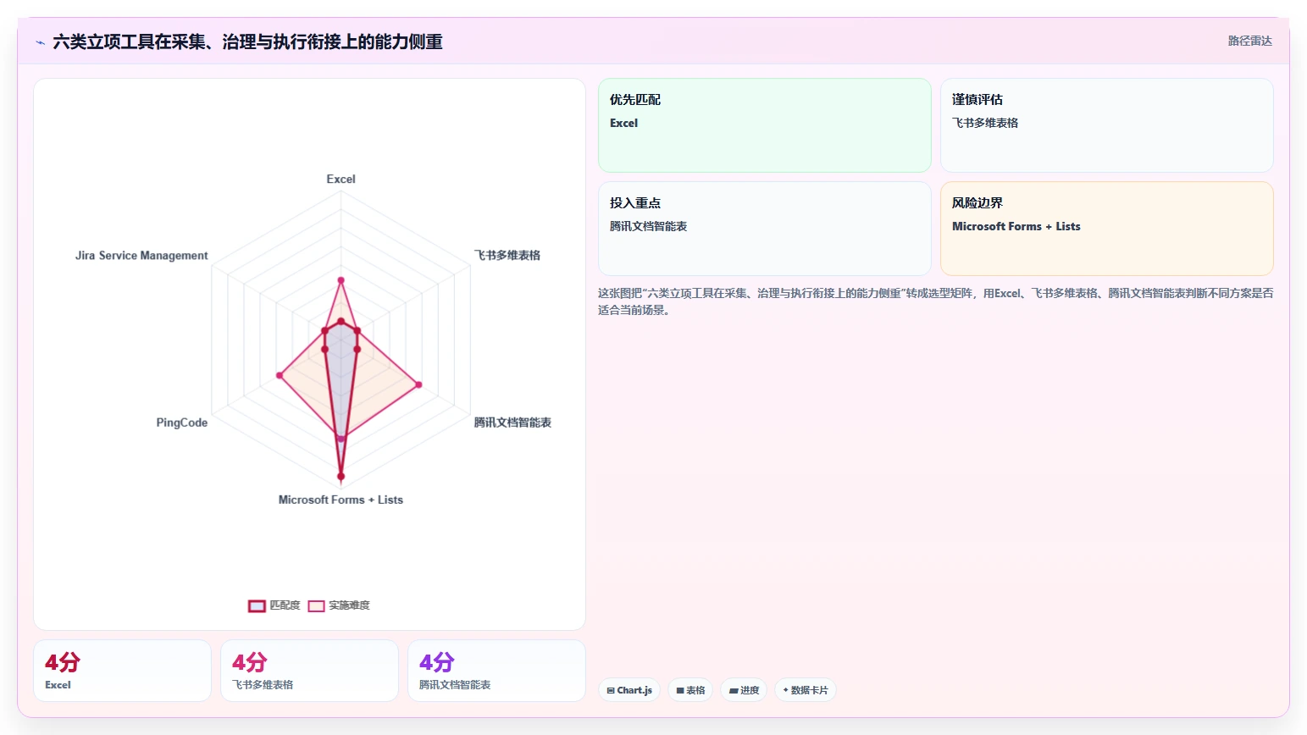Viewport: 1307px width, 735px height.
Task: Select the 4分 Excel score card
Action: pos(122,671)
